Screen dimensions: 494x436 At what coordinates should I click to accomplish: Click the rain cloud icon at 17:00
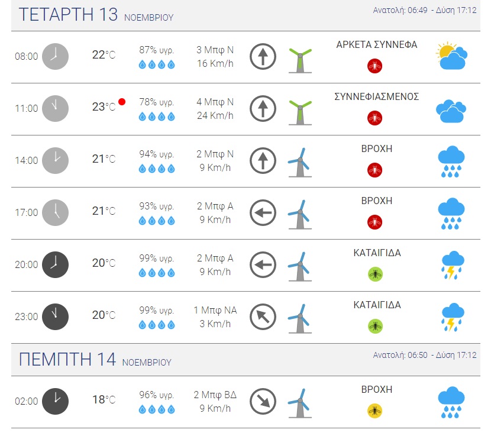click(452, 213)
